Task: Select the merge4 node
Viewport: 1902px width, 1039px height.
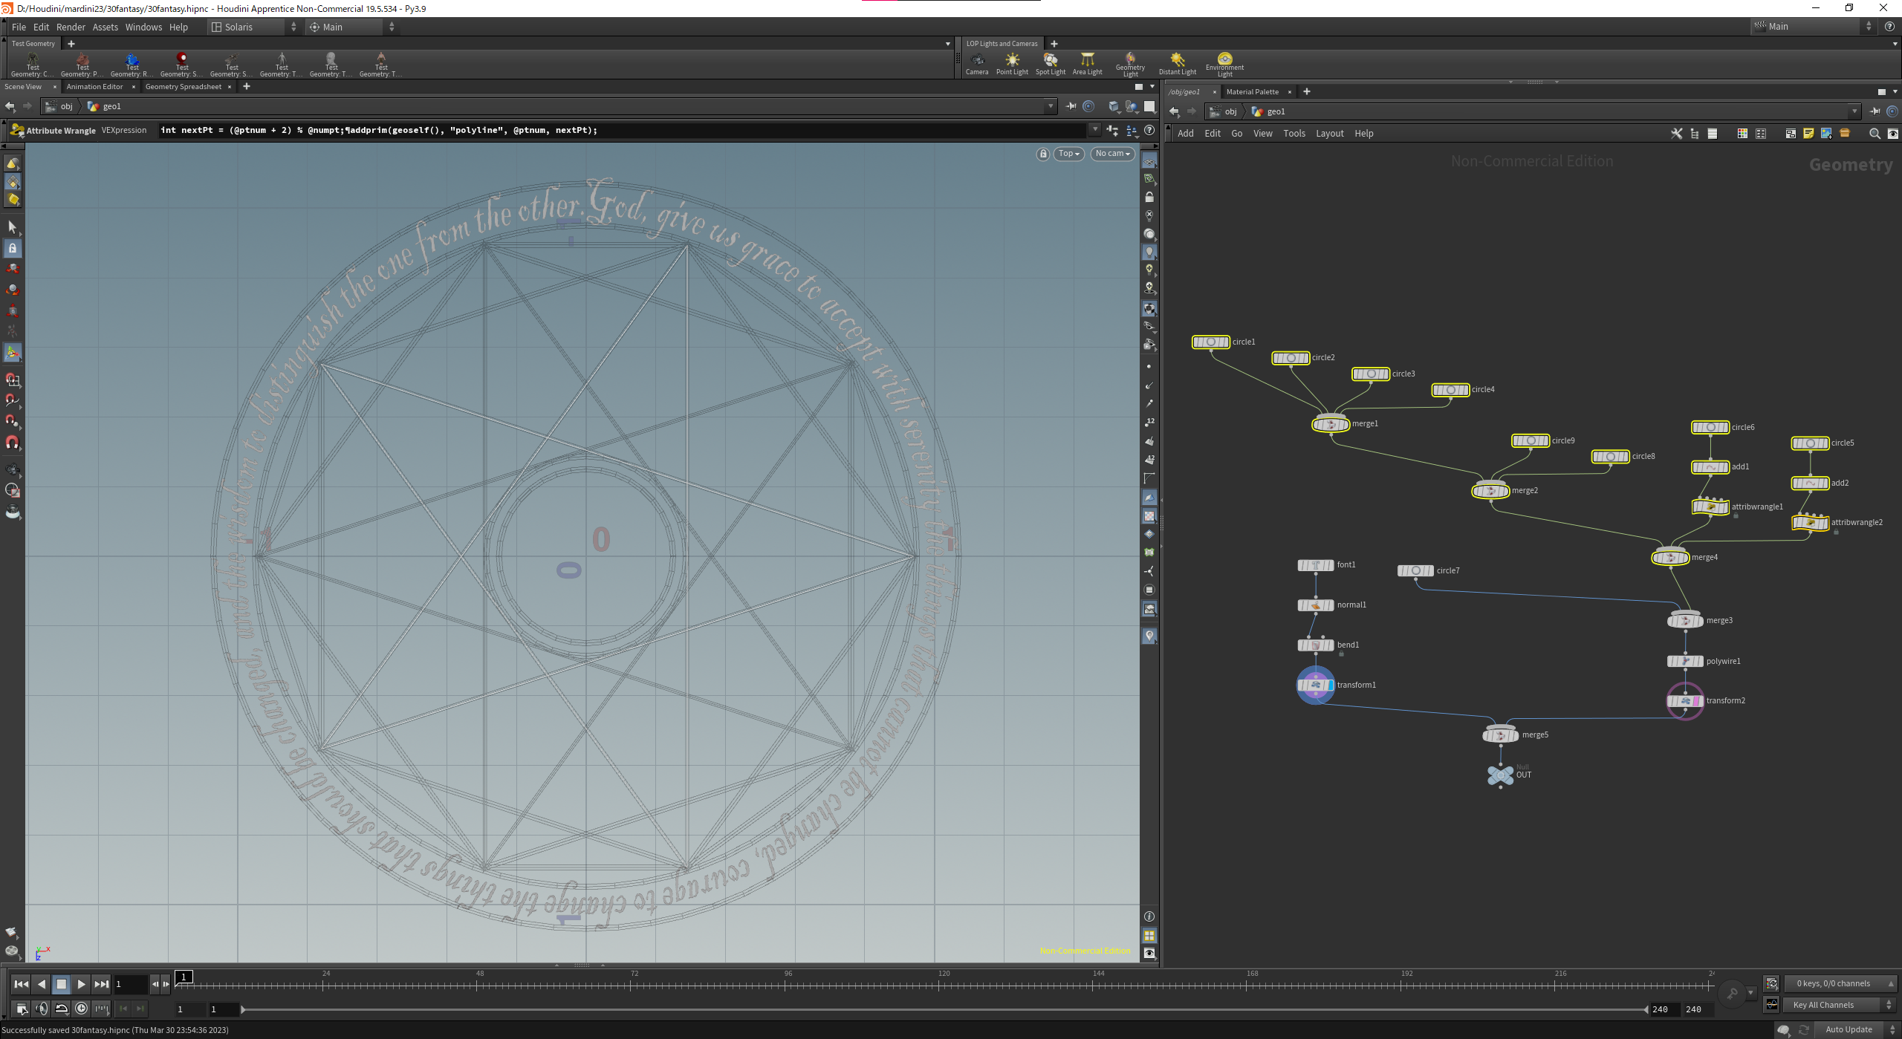Action: pos(1670,557)
